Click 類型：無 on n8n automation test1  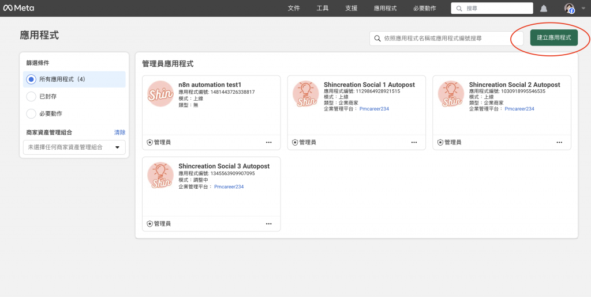[188, 105]
